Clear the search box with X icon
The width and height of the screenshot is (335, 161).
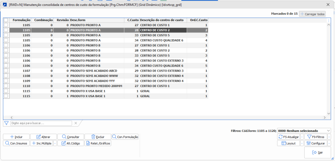coord(76,123)
